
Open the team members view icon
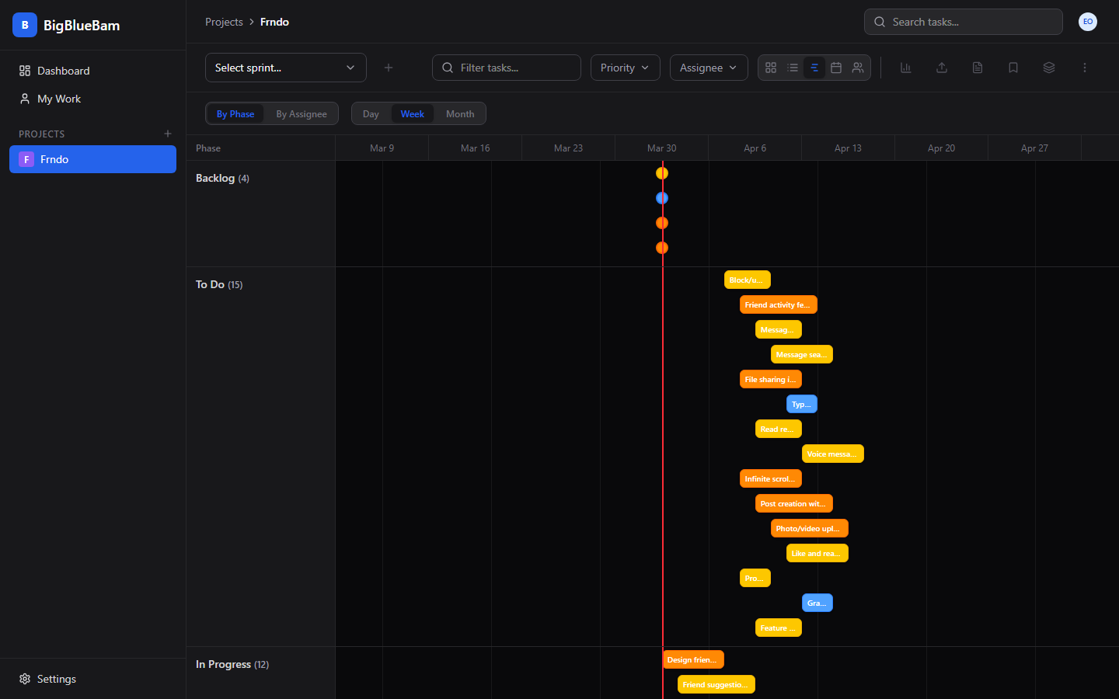pyautogui.click(x=858, y=68)
